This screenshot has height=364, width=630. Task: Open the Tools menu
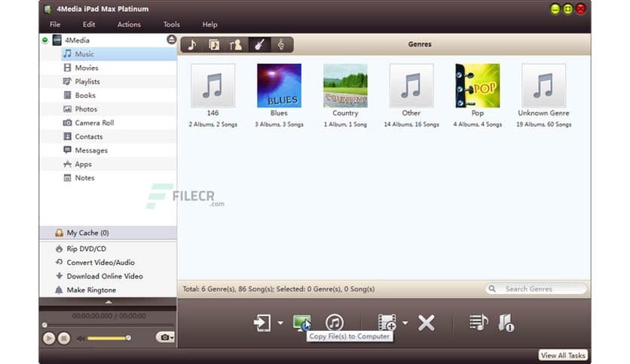(x=172, y=25)
